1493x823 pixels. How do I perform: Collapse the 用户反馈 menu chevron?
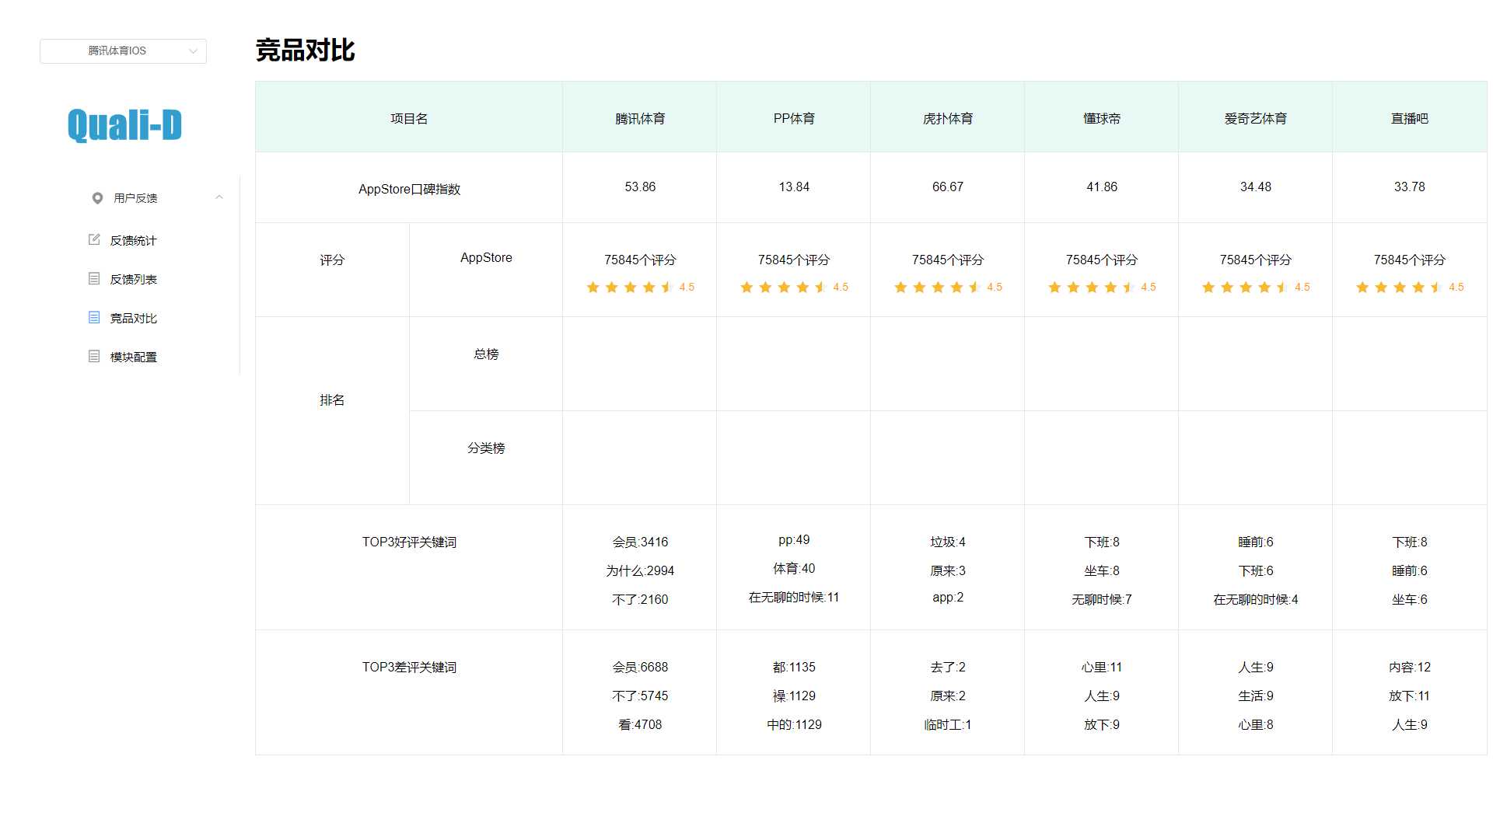pos(219,197)
